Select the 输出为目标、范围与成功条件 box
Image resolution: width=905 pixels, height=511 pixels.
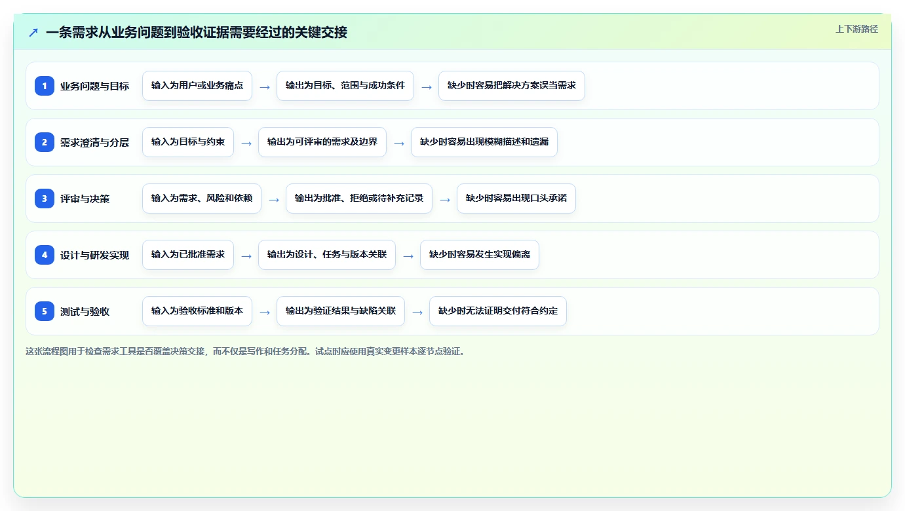click(345, 86)
